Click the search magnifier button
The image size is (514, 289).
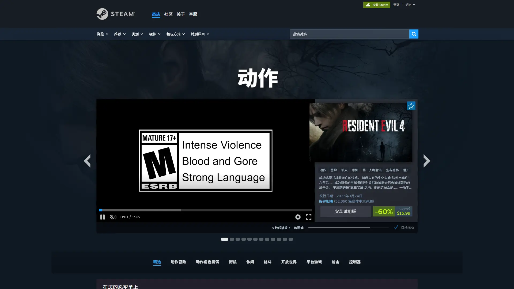[414, 34]
